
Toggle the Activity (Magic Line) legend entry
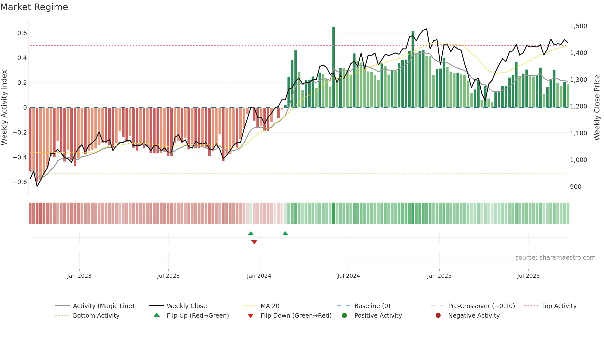click(95, 306)
